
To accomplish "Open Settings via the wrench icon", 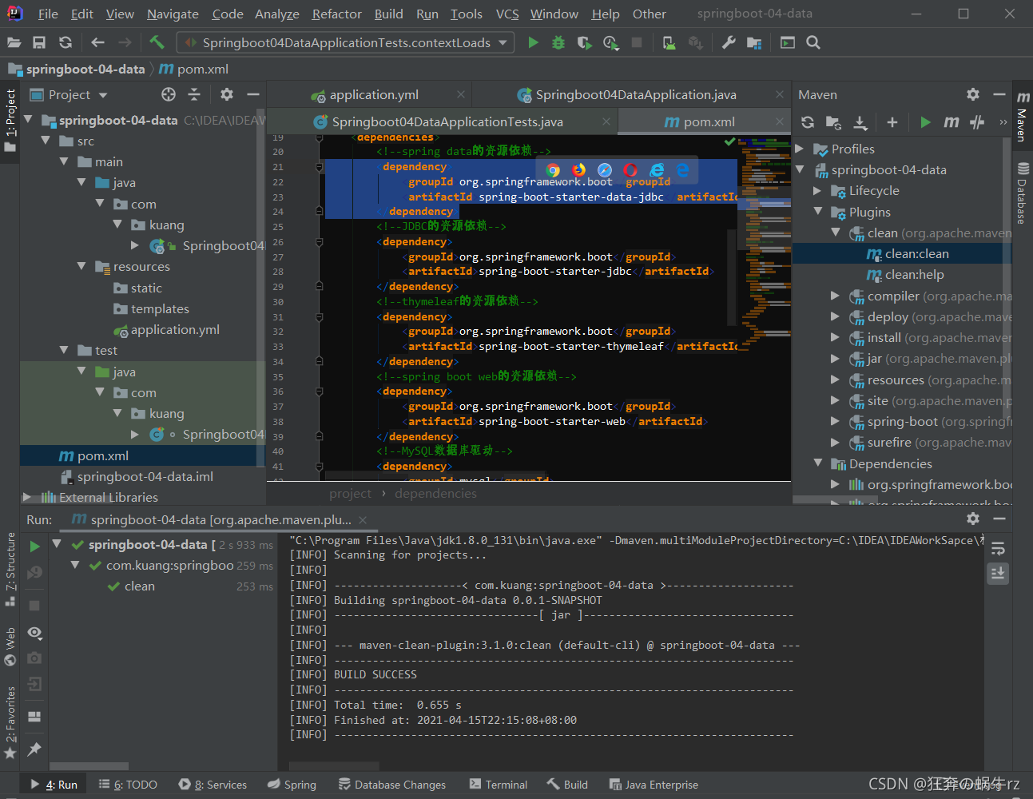I will coord(729,42).
